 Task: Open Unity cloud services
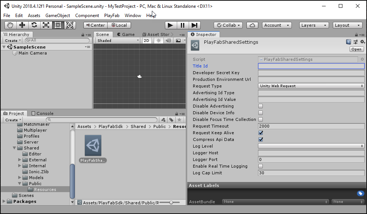[x=252, y=25]
